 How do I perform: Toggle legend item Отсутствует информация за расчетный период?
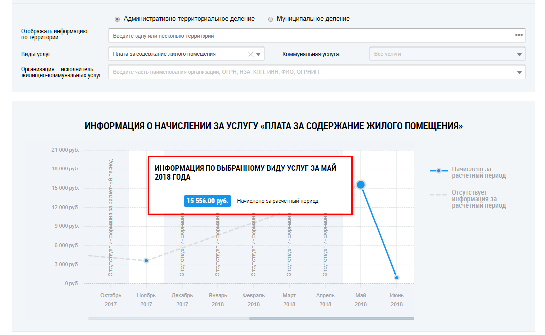coord(478,199)
